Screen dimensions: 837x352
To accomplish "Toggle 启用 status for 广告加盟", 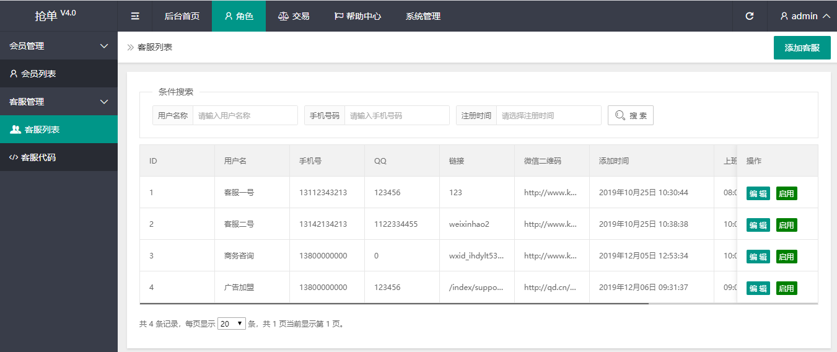I will coord(786,288).
